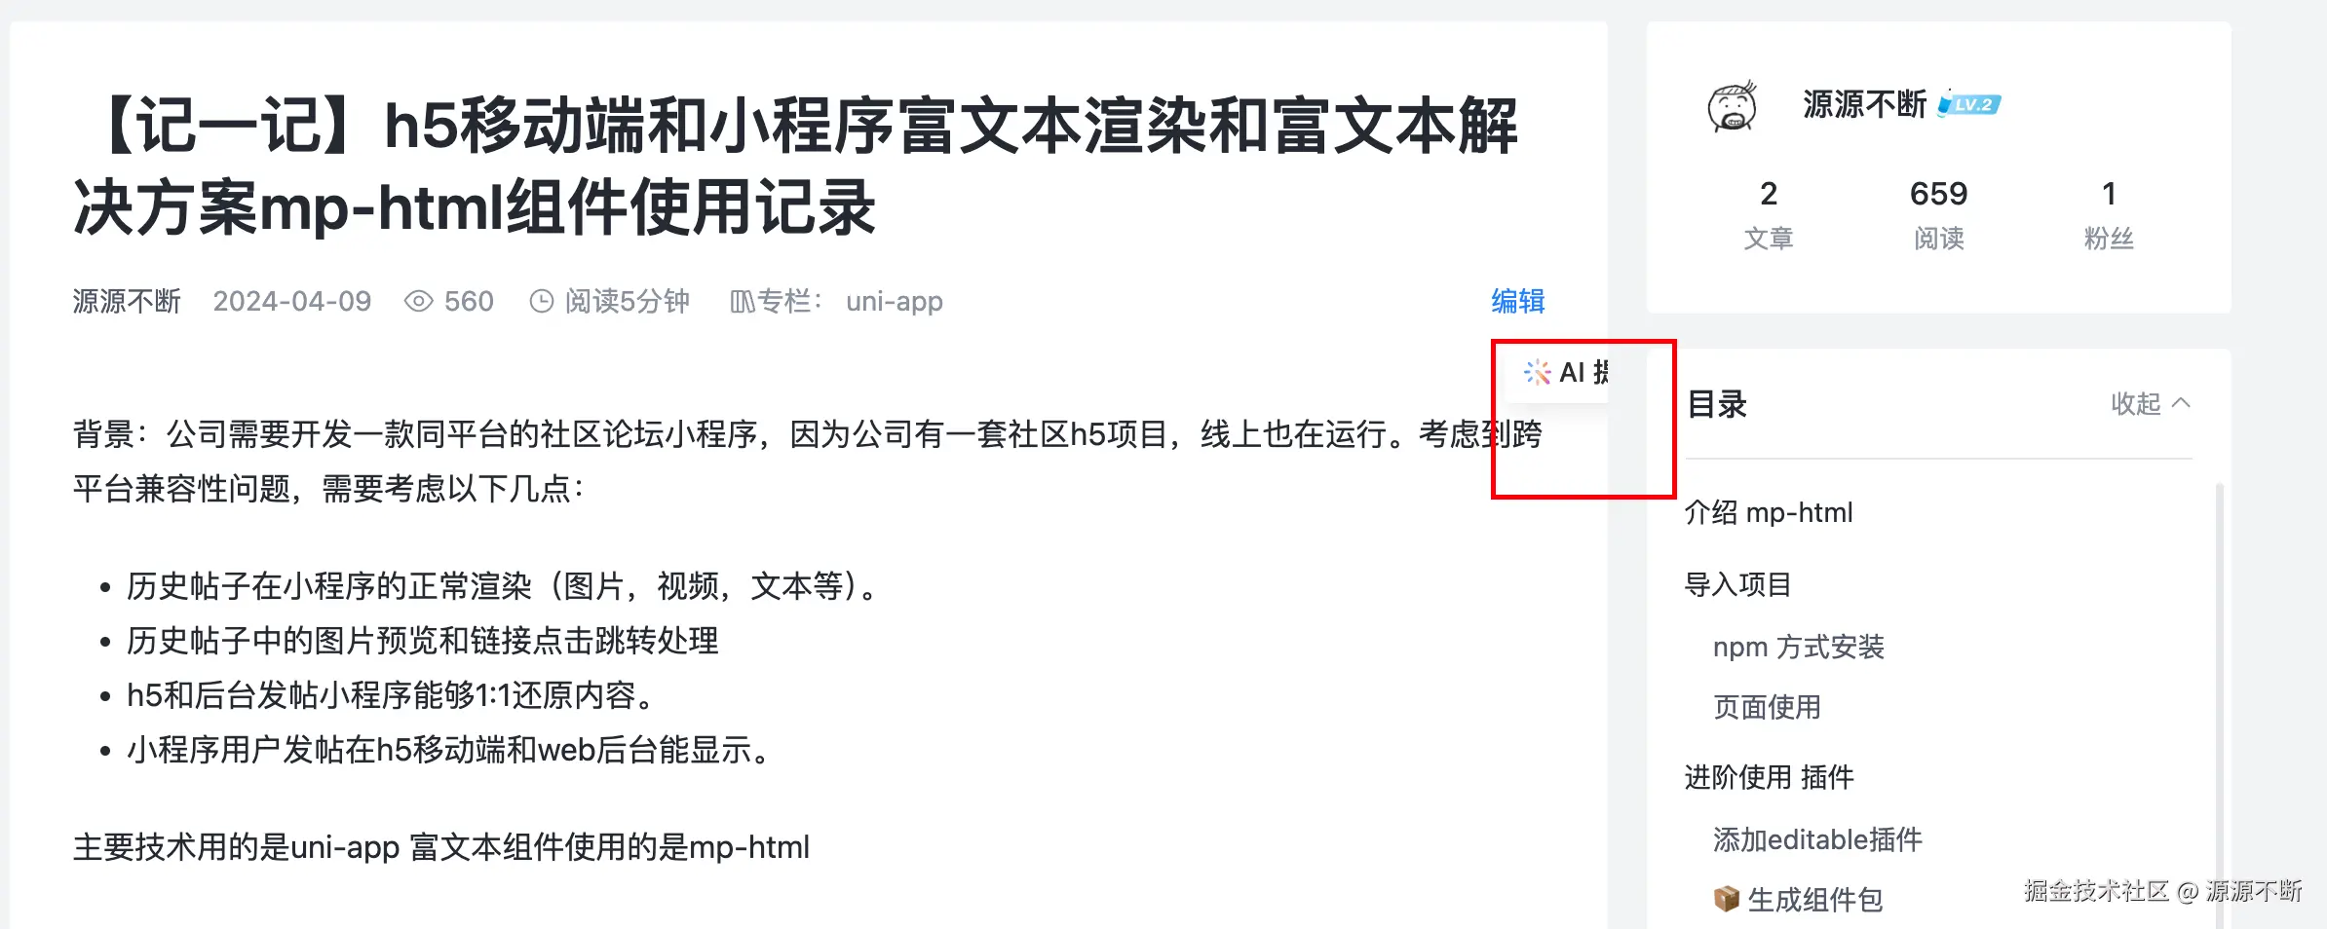This screenshot has width=2327, height=929.
Task: Jump to 介绍 mp-html section
Action: [x=1768, y=512]
